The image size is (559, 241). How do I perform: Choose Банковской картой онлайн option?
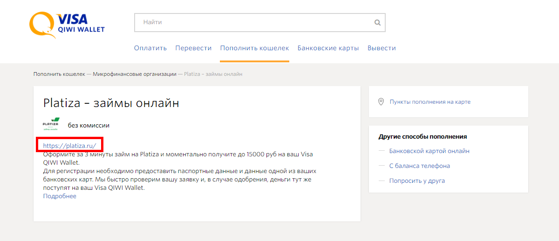429,151
